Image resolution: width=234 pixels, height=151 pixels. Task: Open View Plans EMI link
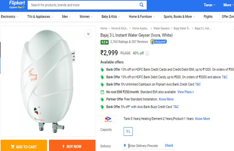coord(186,92)
